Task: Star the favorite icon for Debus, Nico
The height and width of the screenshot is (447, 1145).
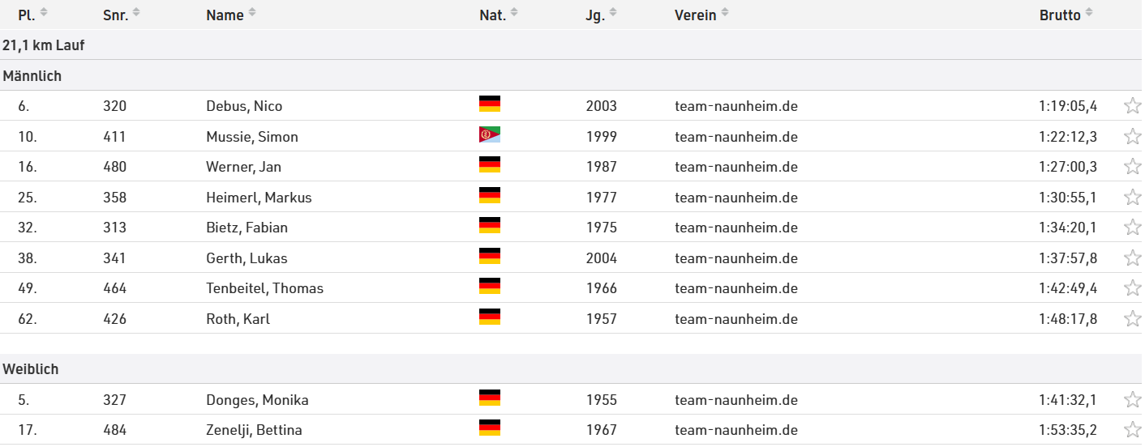Action: click(x=1132, y=106)
